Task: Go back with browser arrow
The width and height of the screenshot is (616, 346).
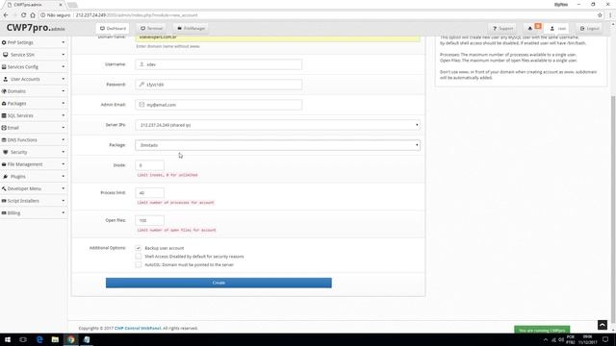Action: coord(6,15)
